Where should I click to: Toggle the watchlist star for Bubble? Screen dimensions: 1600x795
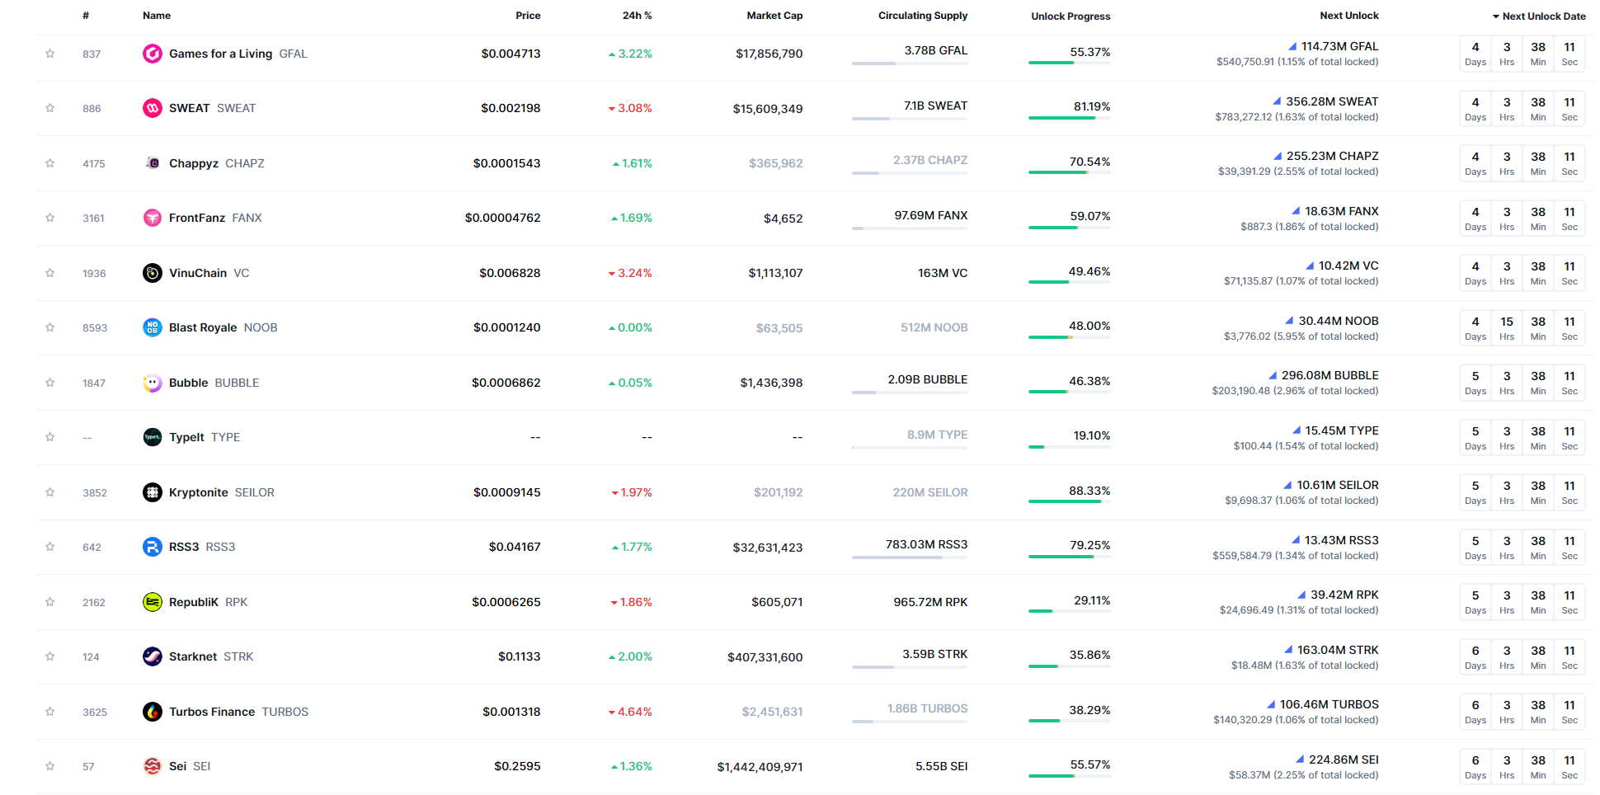coord(50,383)
